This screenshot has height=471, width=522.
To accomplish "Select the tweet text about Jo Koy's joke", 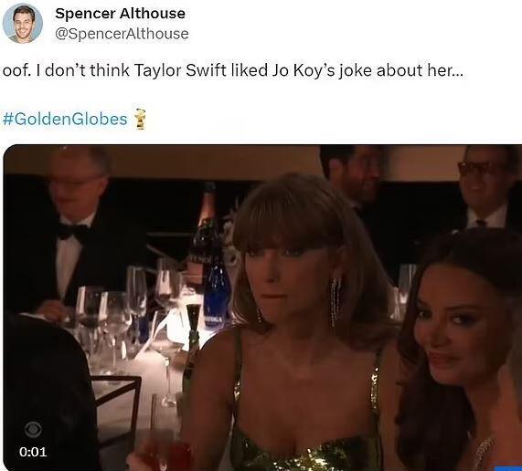I will coord(233,70).
